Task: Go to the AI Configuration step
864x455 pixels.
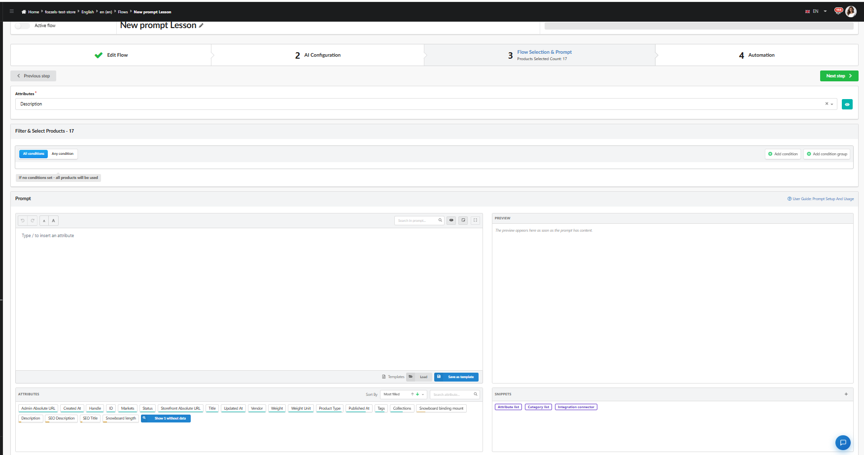Action: (x=318, y=55)
